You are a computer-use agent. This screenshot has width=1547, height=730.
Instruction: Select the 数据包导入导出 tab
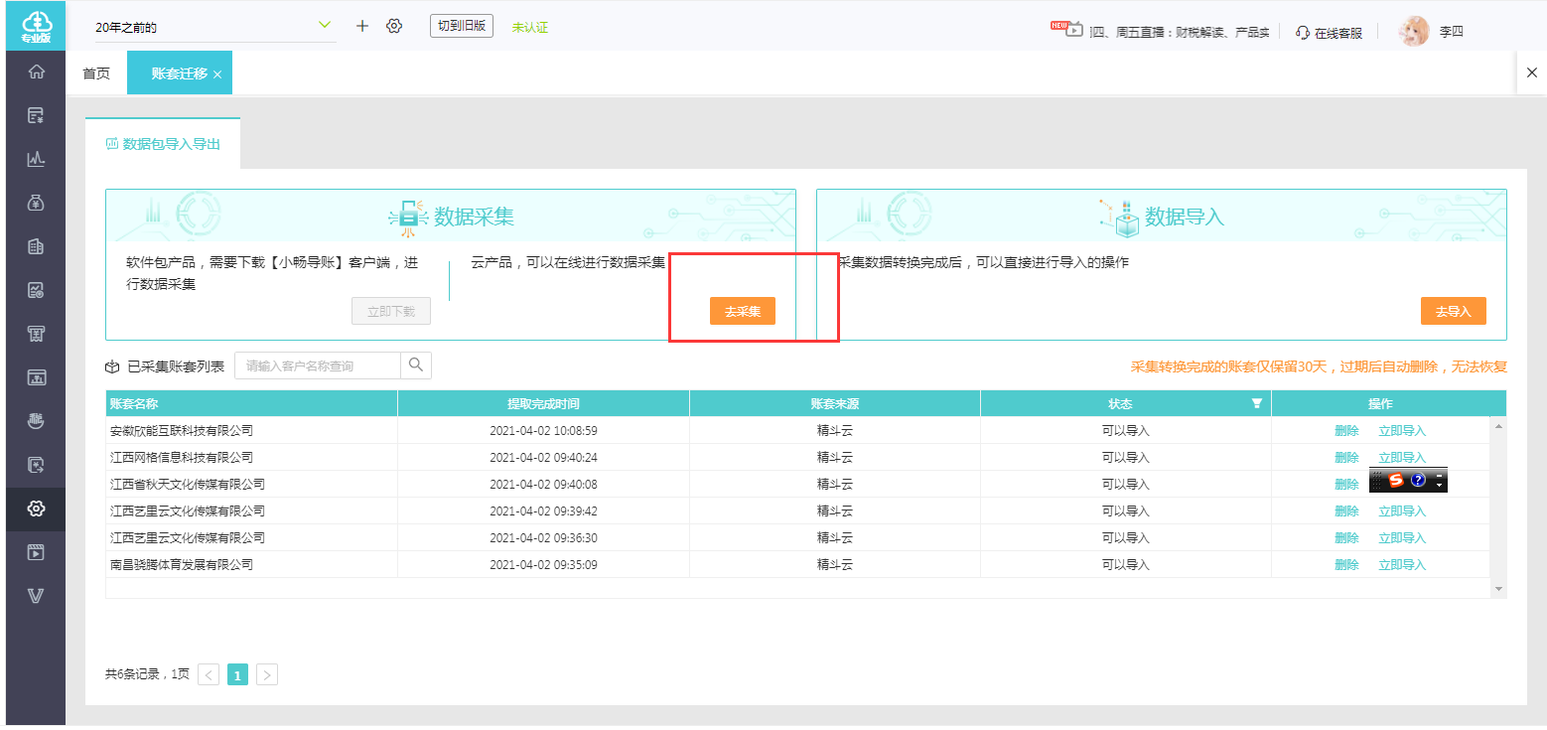163,144
